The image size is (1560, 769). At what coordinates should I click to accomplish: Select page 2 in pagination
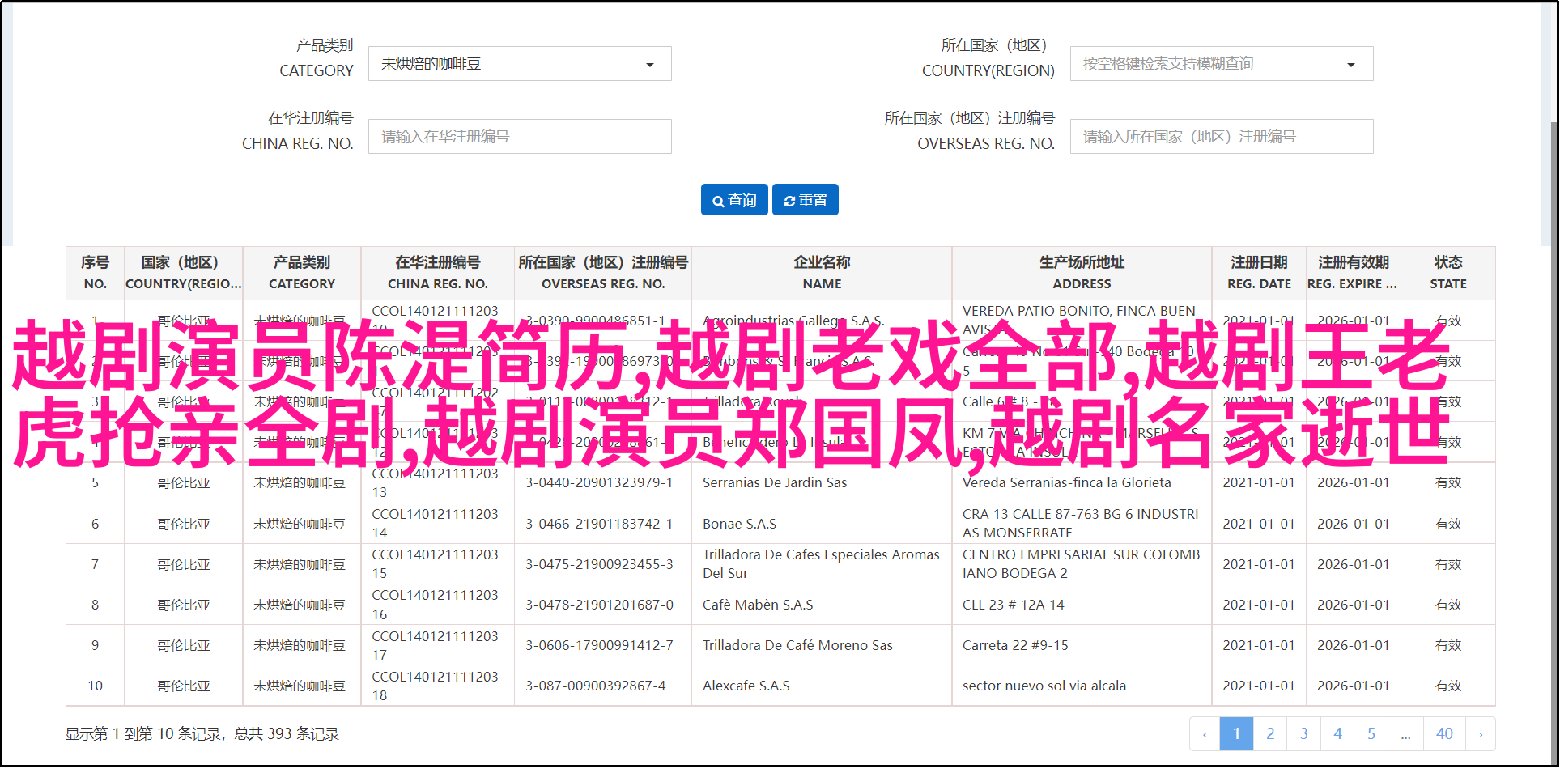tap(1270, 734)
